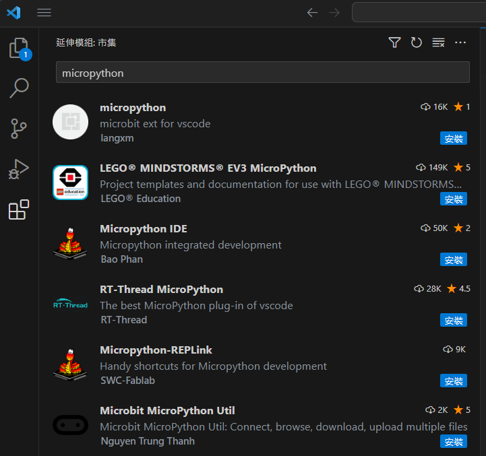Open the Micropython-REPLink title

(x=156, y=350)
